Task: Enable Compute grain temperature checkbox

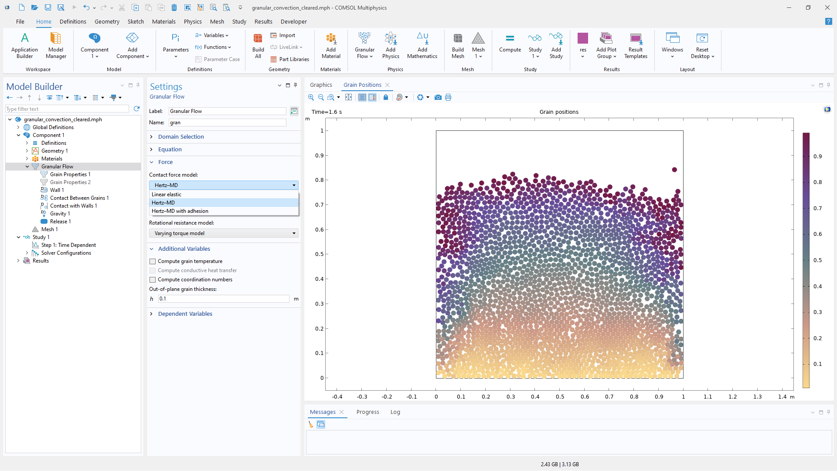Action: pyautogui.click(x=153, y=261)
